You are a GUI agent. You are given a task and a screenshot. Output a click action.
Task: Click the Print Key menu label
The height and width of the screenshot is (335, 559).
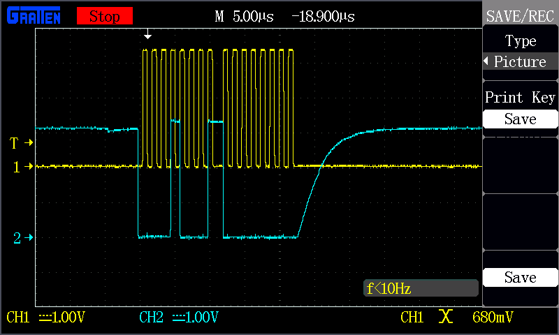(520, 97)
